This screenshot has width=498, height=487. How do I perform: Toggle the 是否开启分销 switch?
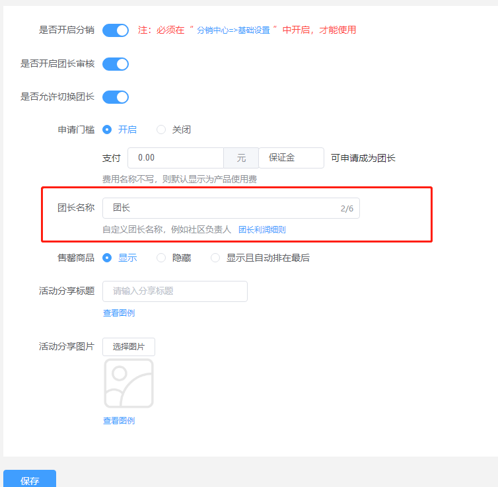click(x=116, y=30)
